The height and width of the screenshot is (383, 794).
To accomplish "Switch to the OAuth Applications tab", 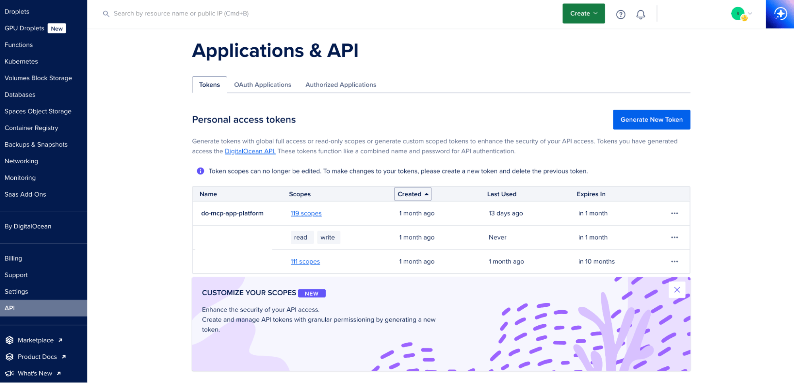I will pos(263,85).
